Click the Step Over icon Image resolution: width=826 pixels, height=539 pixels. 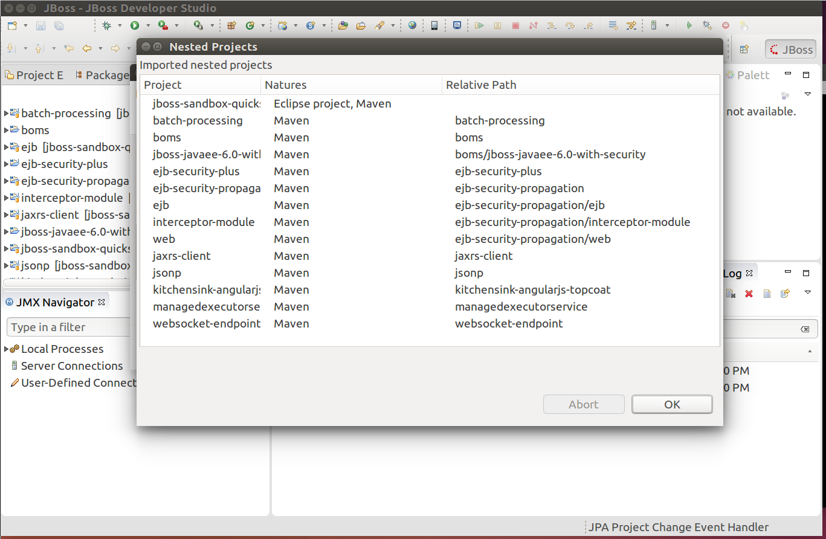pos(570,25)
